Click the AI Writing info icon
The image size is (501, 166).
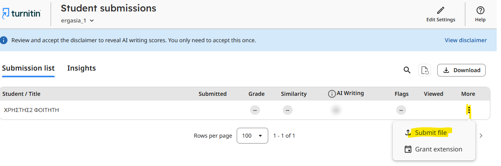point(332,94)
